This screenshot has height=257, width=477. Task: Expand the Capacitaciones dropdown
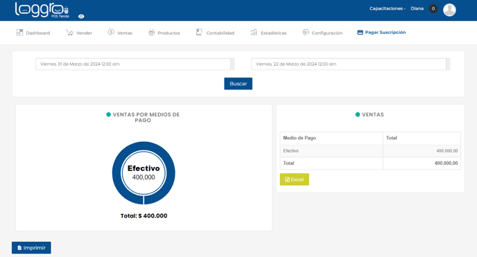click(x=388, y=8)
